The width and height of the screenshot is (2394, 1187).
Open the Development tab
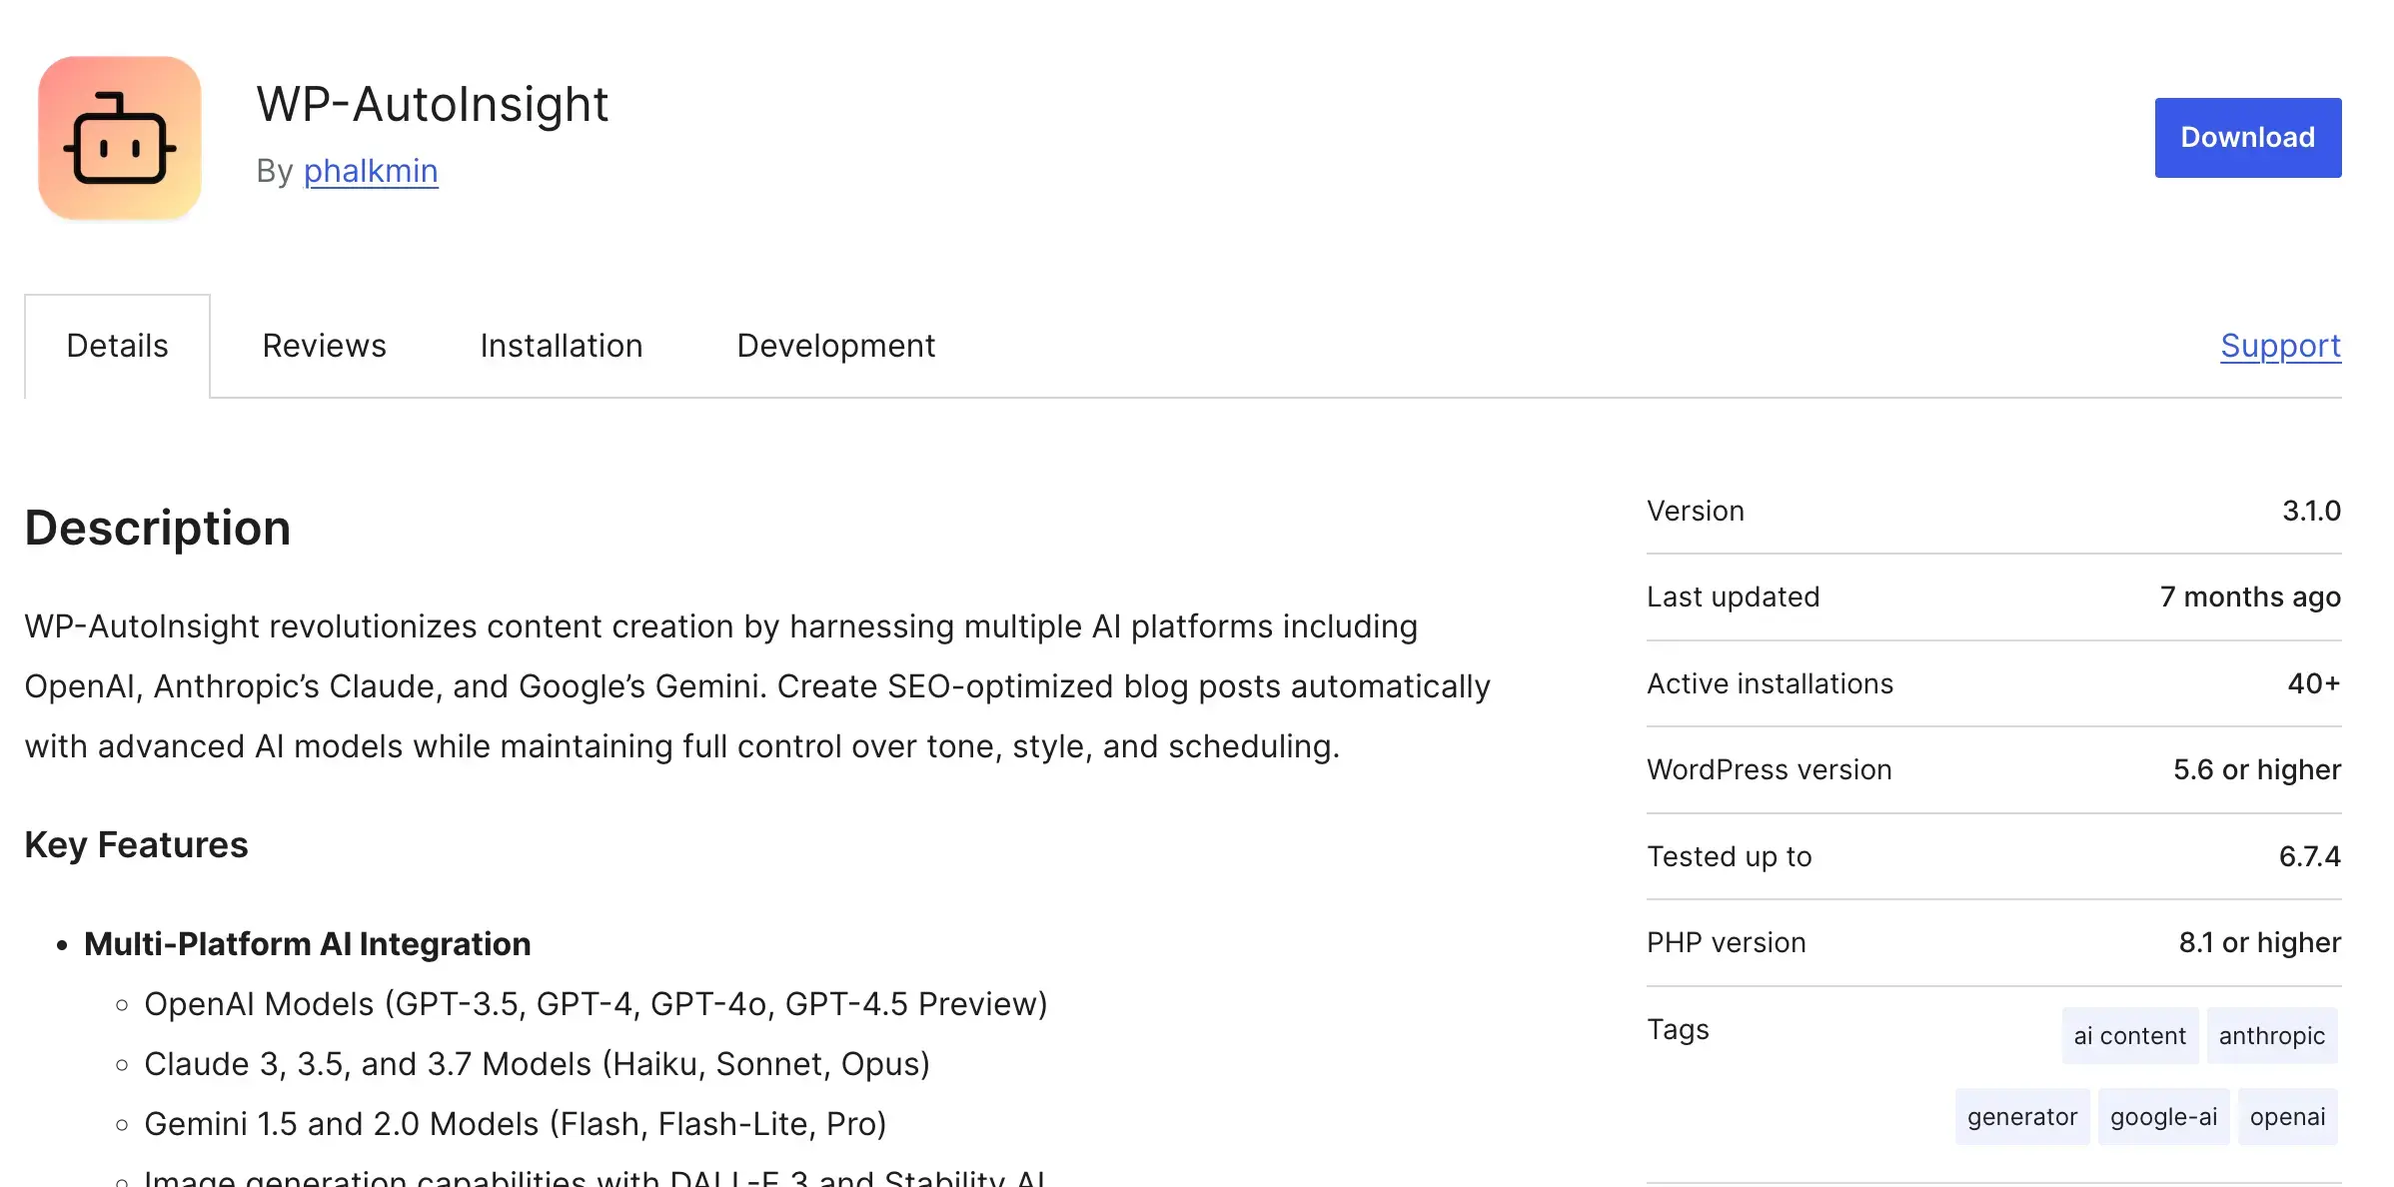[835, 346]
